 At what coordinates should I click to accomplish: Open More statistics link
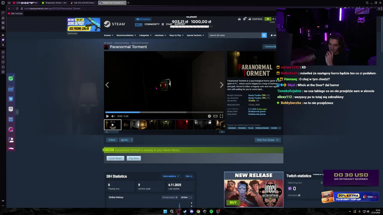[x=171, y=176]
